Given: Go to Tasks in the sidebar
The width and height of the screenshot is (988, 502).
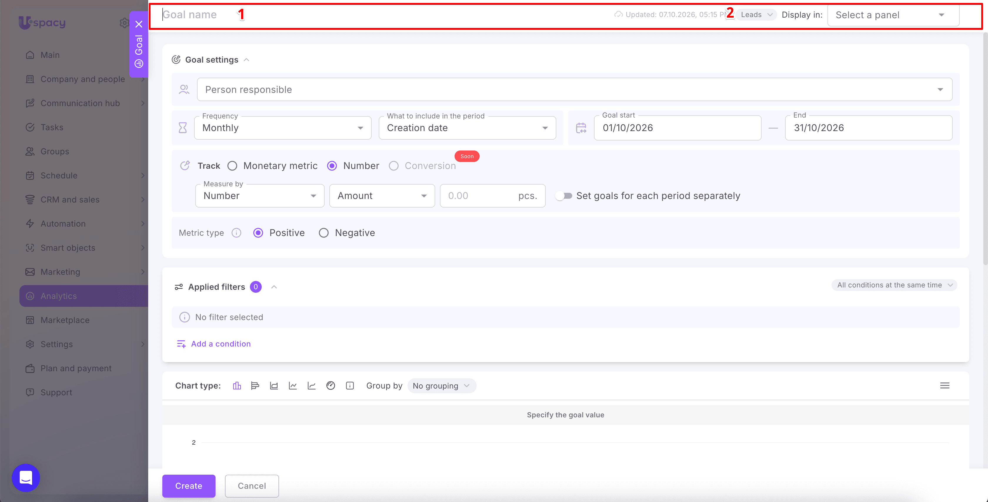Looking at the screenshot, I should [84, 127].
